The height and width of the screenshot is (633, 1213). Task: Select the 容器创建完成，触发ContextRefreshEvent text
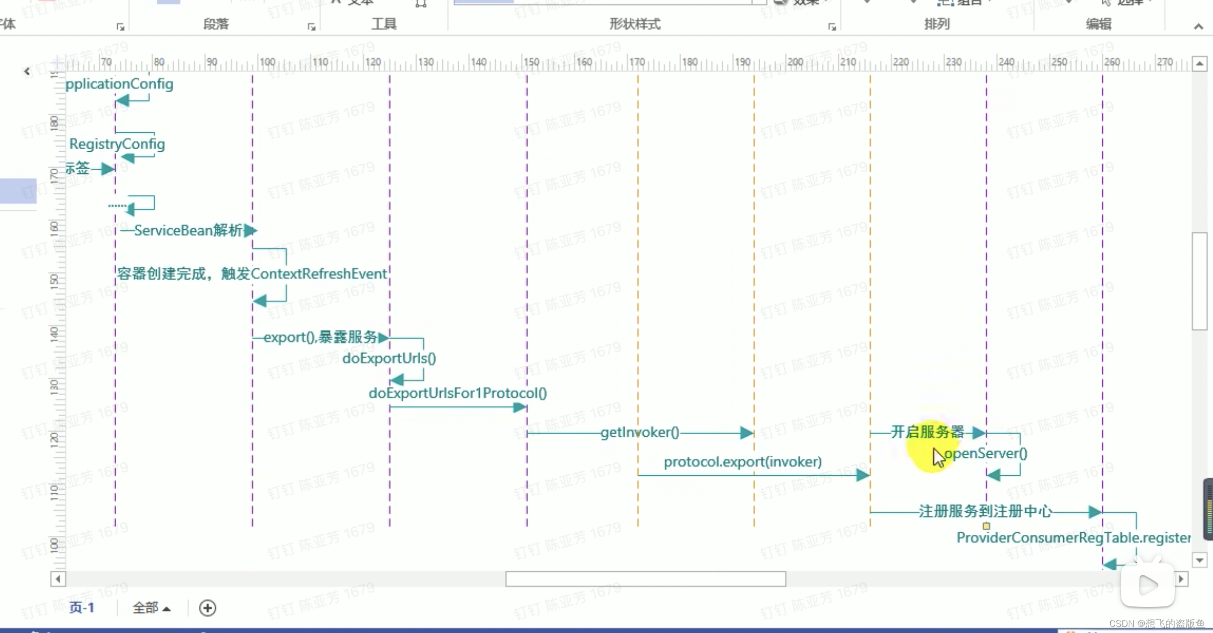tap(252, 273)
